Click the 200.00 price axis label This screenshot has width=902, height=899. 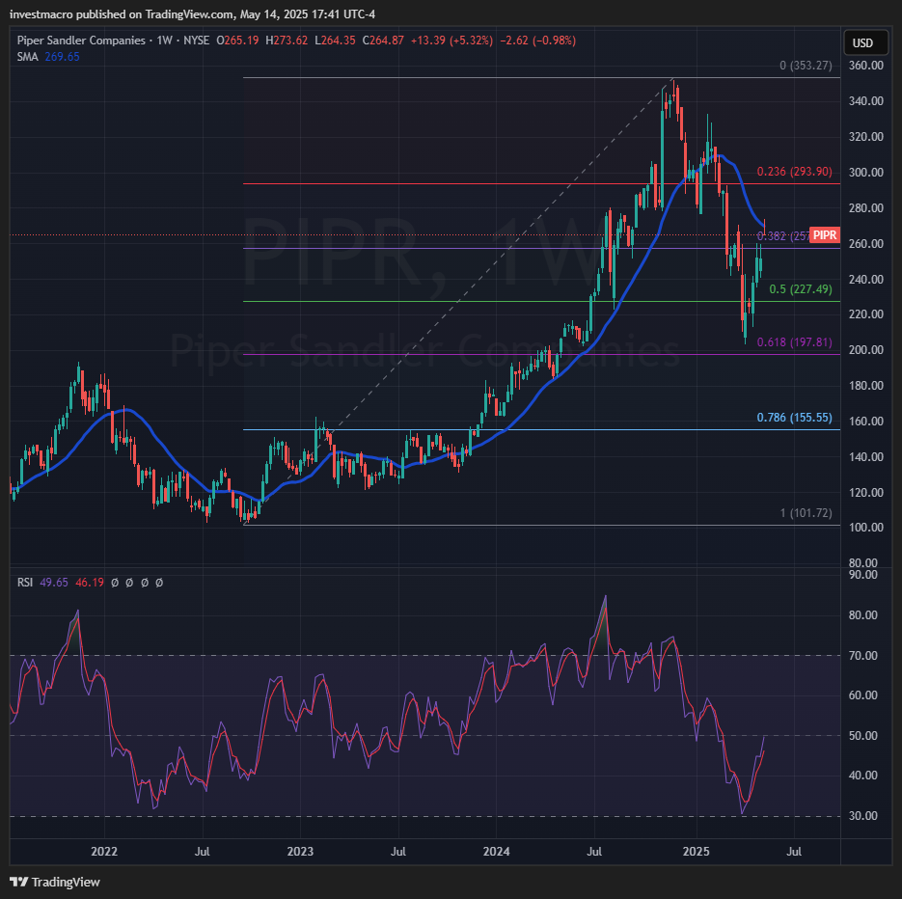[x=866, y=350]
